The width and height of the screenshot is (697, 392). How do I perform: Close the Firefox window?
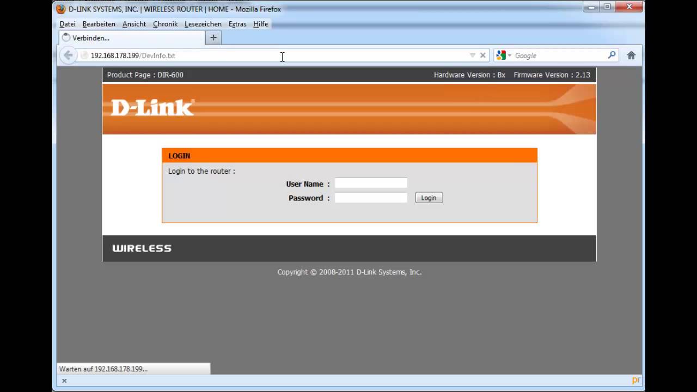629,7
